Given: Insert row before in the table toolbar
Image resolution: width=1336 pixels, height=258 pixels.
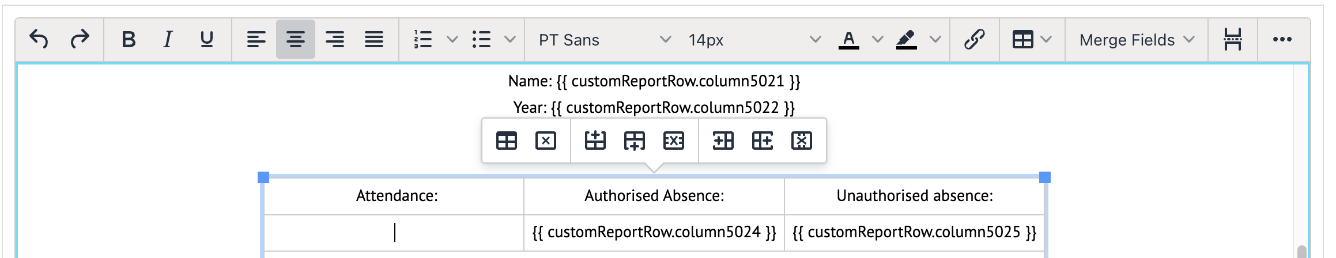Looking at the screenshot, I should (x=595, y=141).
